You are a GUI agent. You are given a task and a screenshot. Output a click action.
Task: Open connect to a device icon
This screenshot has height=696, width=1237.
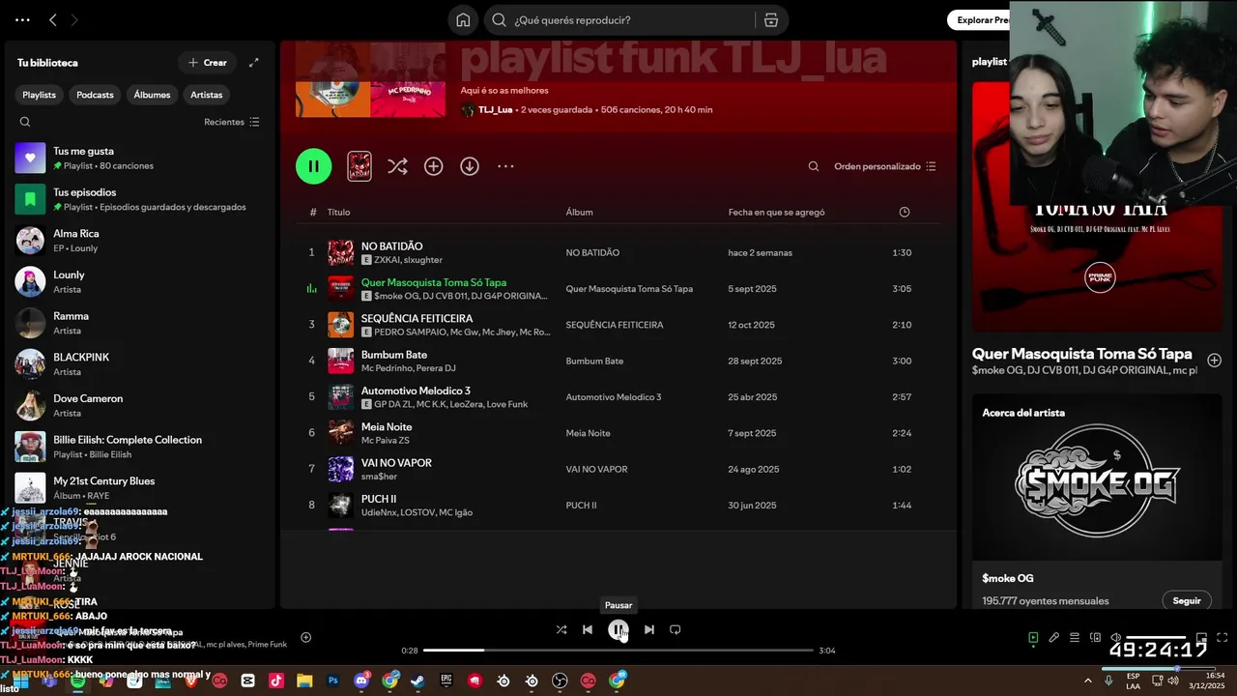(x=1096, y=638)
